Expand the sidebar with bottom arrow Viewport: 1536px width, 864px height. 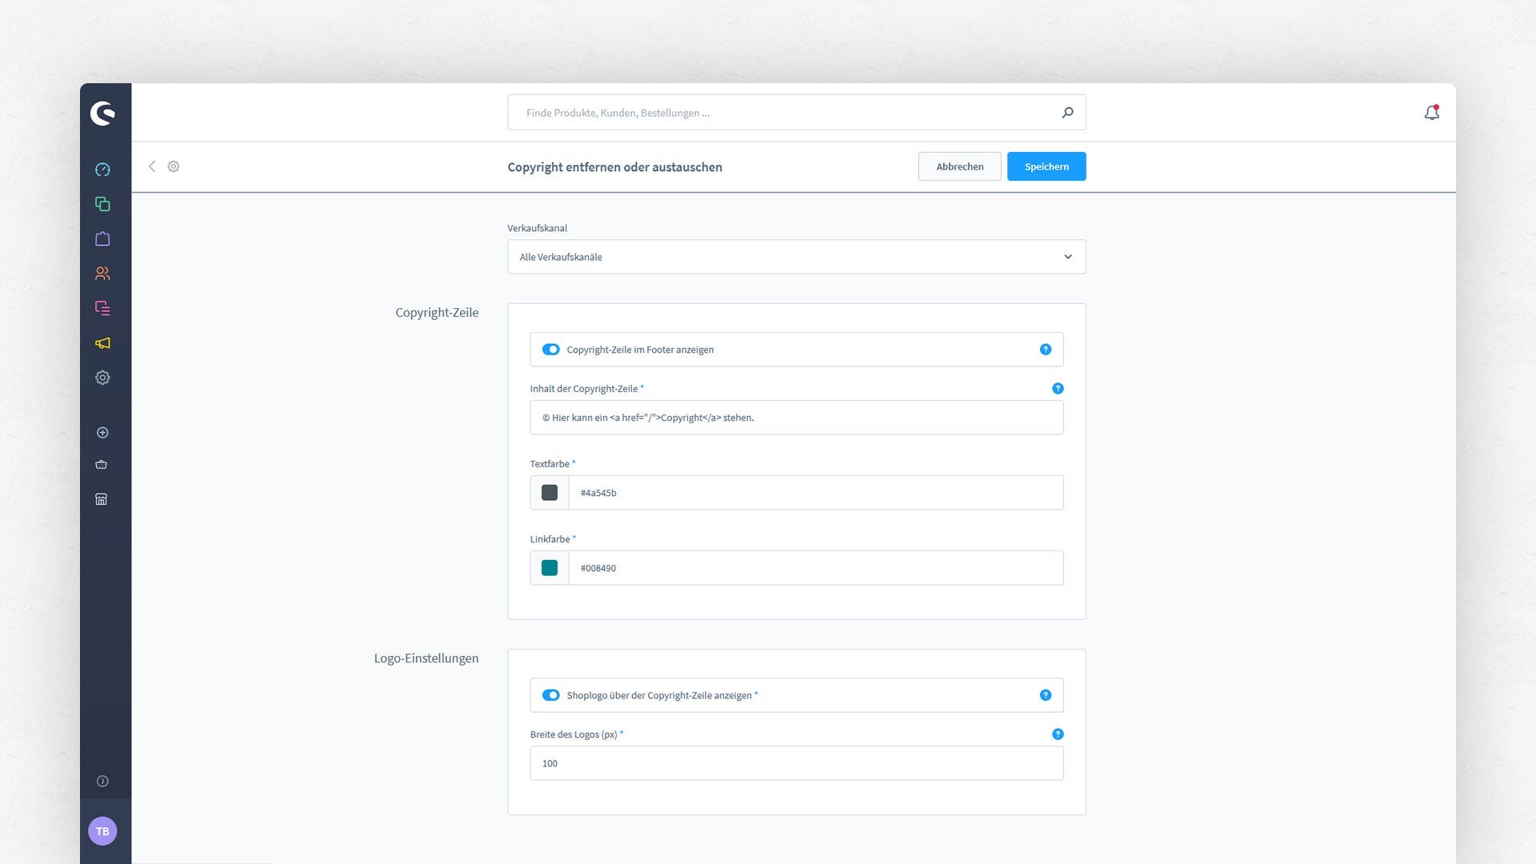pyautogui.click(x=102, y=782)
